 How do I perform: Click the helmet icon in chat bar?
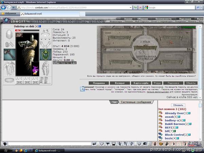point(145,144)
